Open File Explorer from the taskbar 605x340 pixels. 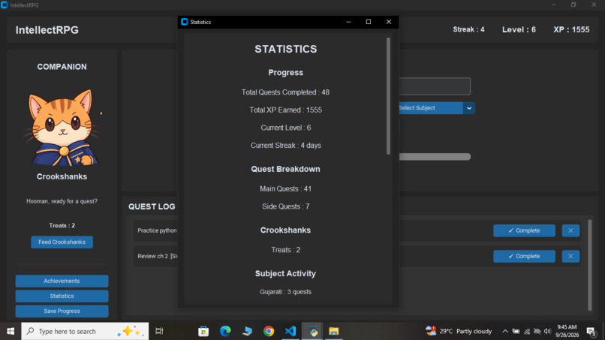[x=334, y=331]
